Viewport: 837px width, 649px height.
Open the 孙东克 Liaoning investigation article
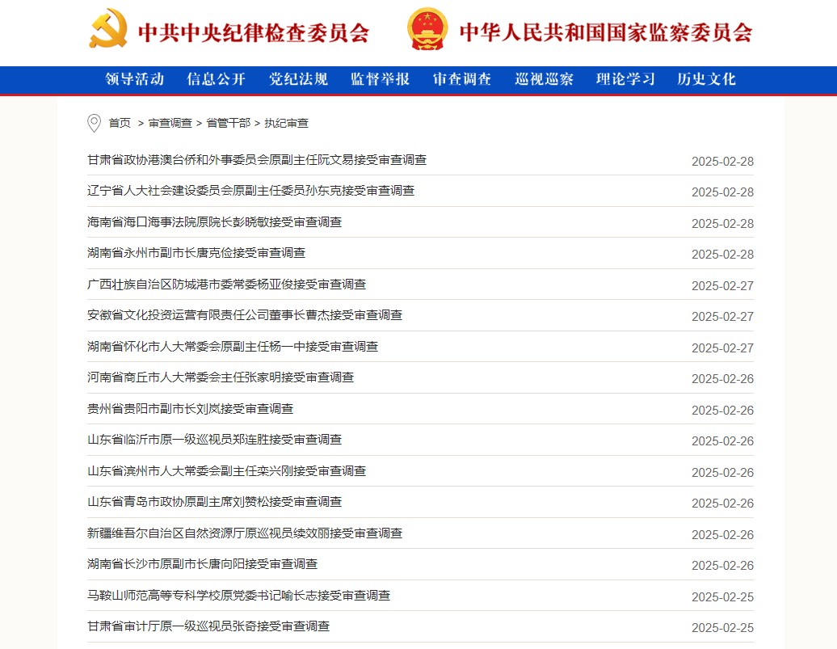pyautogui.click(x=250, y=191)
